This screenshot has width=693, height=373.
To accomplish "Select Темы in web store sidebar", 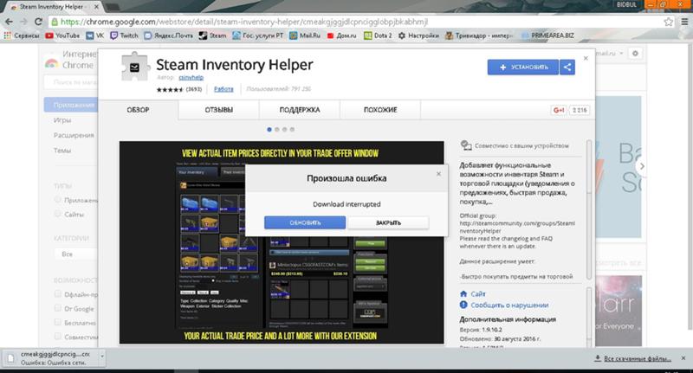I will click(x=62, y=150).
